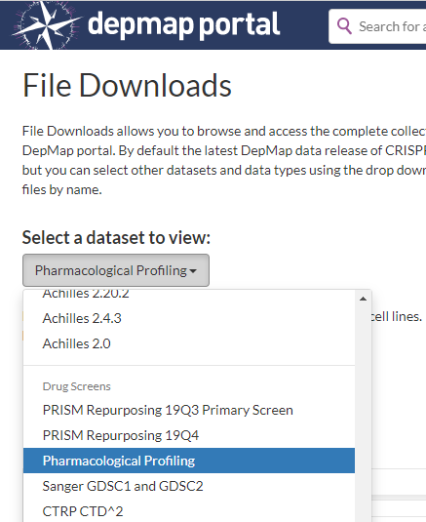Screen dimensions: 426x522
Task: Open the Pharmacological Profiling dataset dropdown
Action: pos(116,270)
